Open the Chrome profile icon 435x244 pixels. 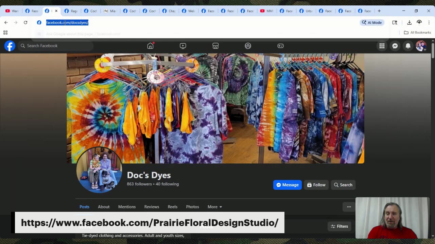[x=419, y=22]
